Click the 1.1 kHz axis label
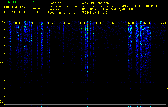The height and width of the screenshot is (107, 168). click(x=2, y=35)
